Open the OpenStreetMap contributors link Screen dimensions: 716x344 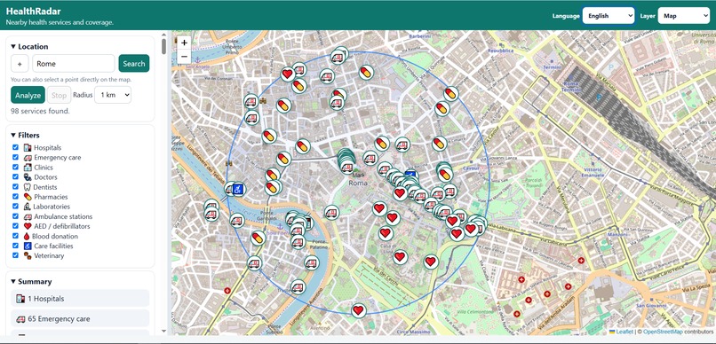click(x=663, y=332)
